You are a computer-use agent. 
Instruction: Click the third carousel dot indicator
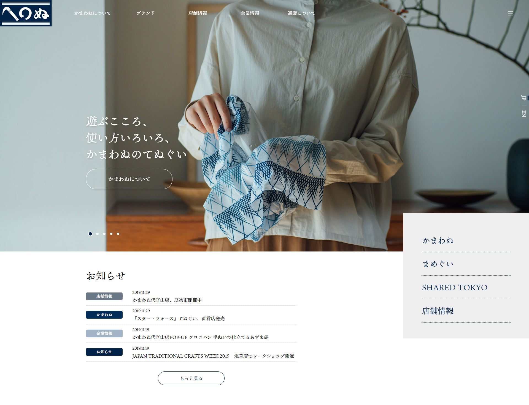click(104, 234)
